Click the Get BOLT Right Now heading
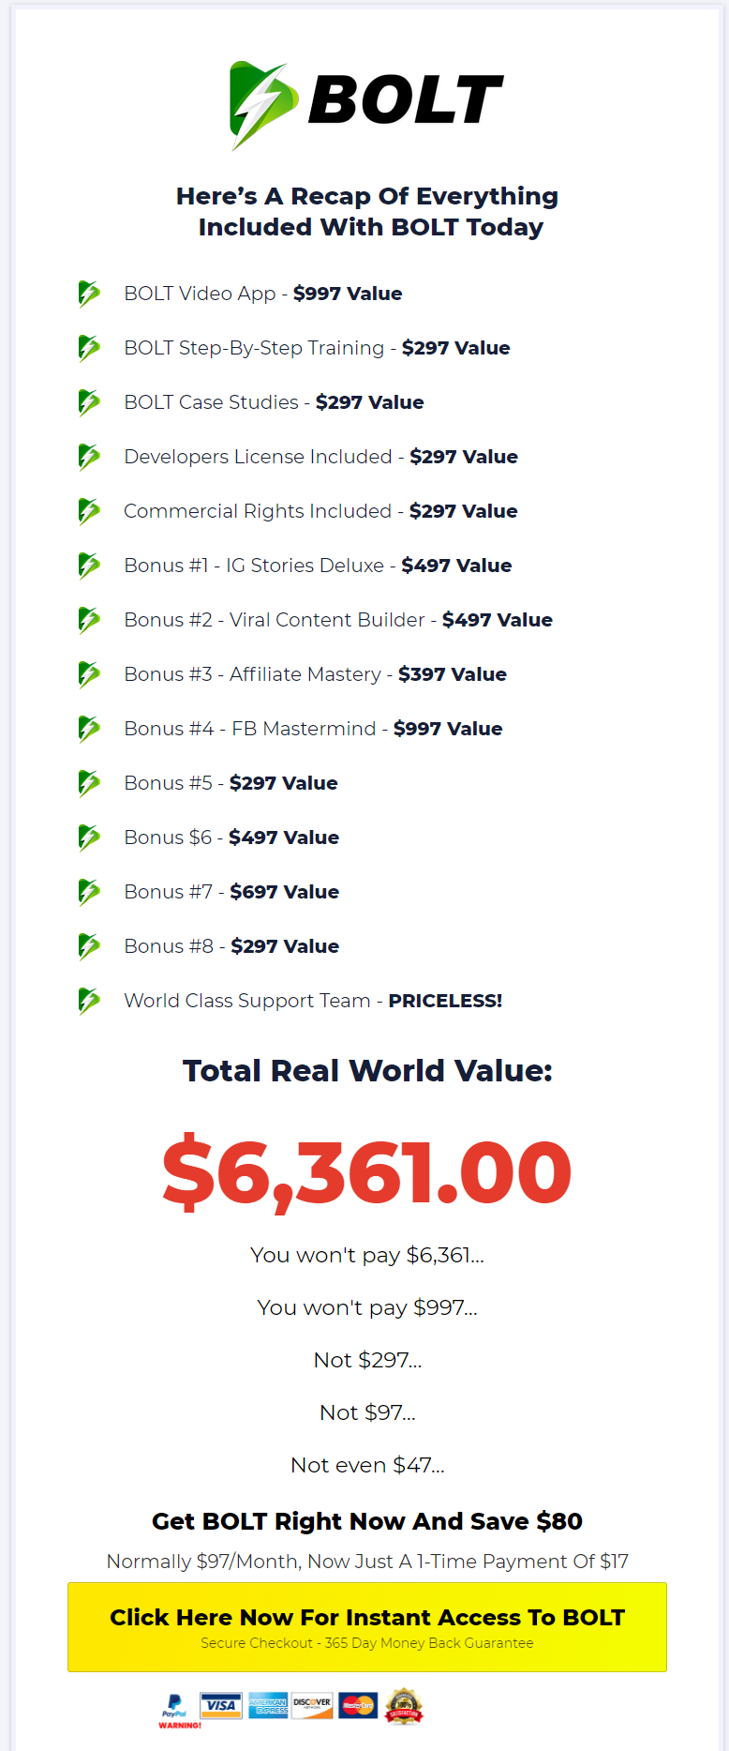The width and height of the screenshot is (729, 1751). point(366,1521)
